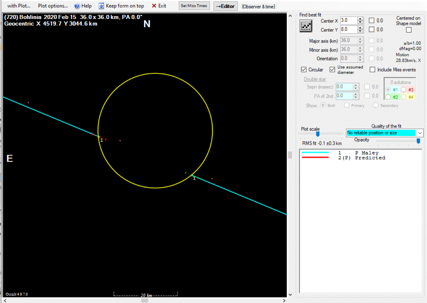Click the Center X input field
Screen dimensions: 427x303
[x=349, y=21]
